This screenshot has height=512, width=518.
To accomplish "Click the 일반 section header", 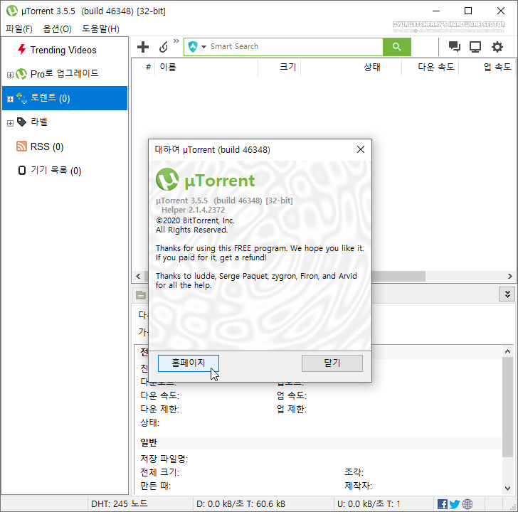I will coord(149,443).
